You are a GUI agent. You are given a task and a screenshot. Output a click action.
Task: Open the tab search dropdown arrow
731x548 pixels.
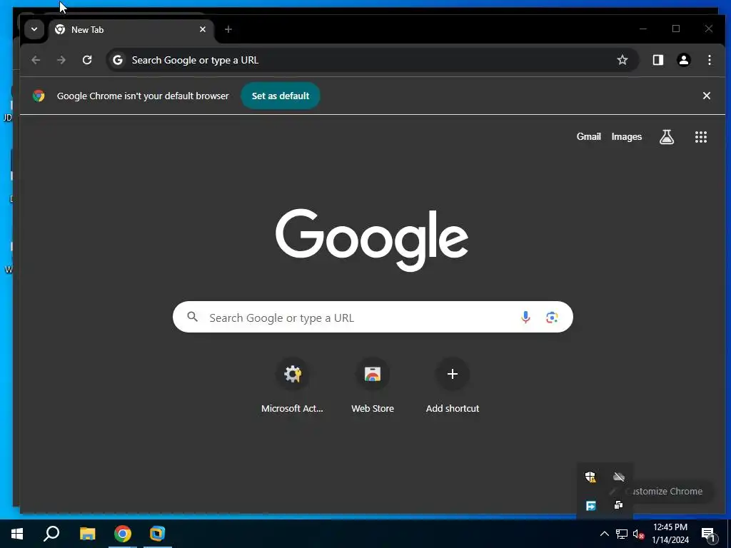tap(34, 29)
